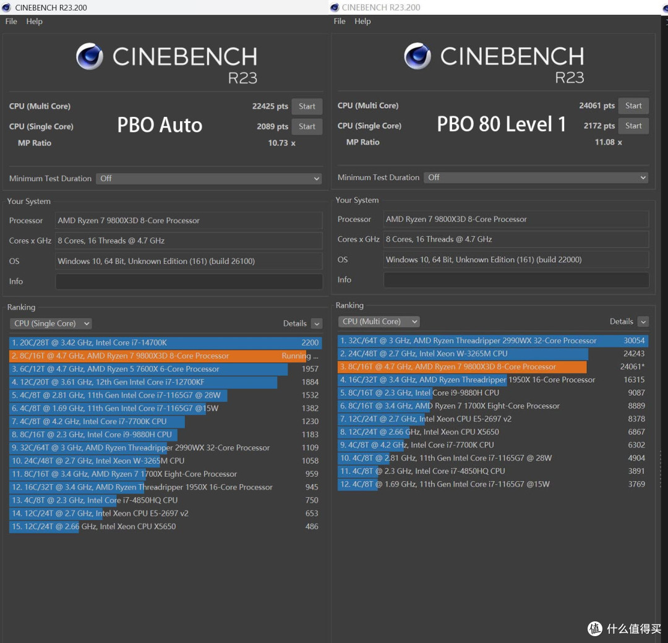Click the Cinebench sphere logo in left window
668x643 pixels.
coord(90,56)
